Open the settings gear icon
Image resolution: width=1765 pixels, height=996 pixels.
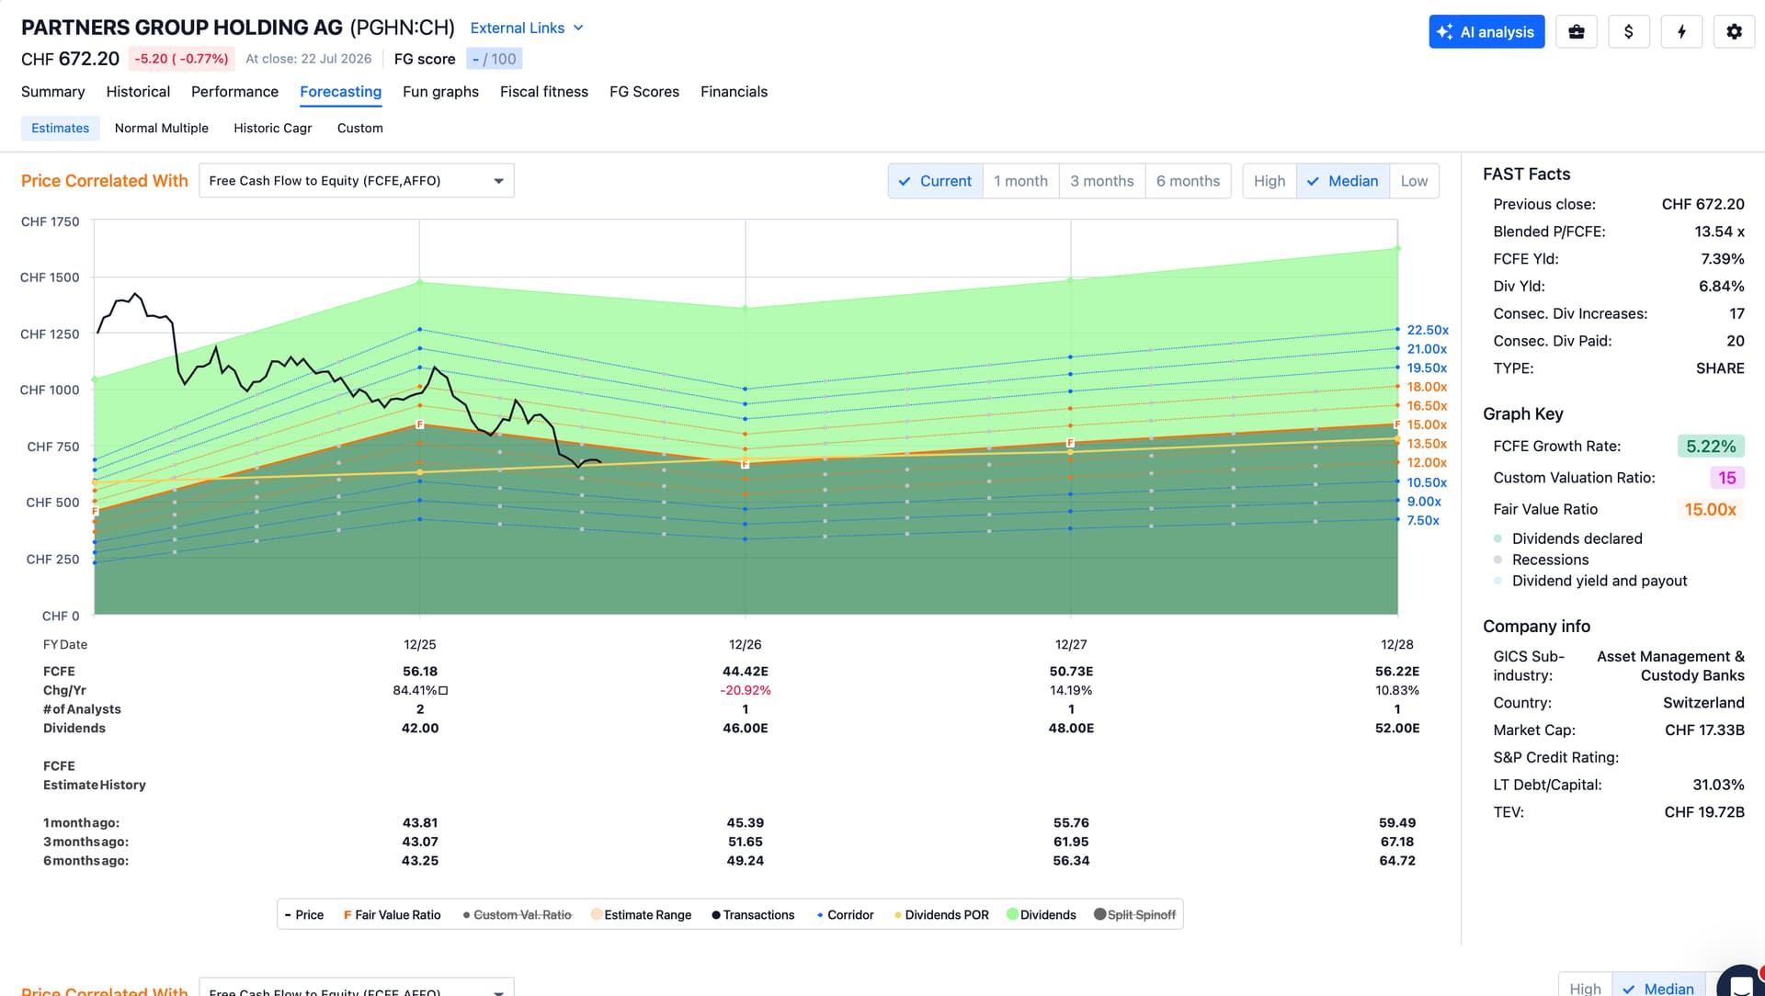(x=1734, y=31)
